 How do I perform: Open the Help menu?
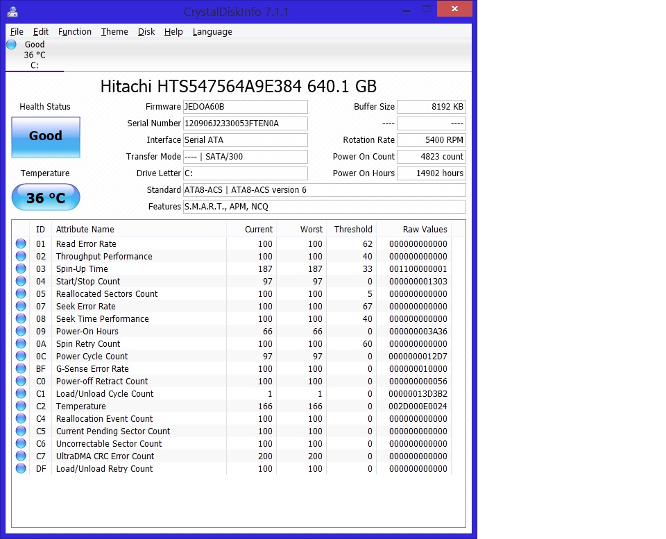pyautogui.click(x=173, y=32)
